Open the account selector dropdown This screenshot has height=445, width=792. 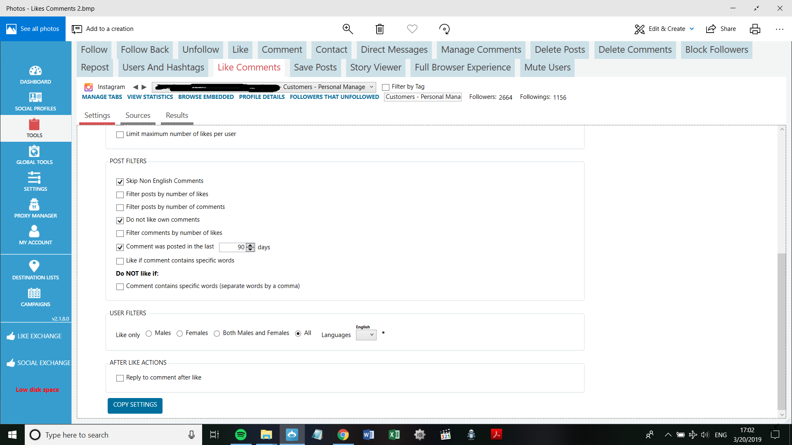[x=264, y=87]
